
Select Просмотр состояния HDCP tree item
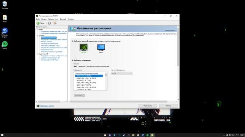pos(49,44)
